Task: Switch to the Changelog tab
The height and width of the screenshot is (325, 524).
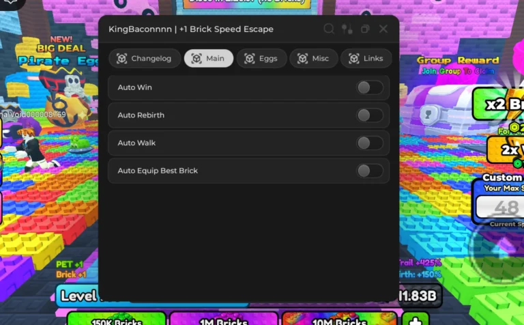Action: click(x=145, y=59)
